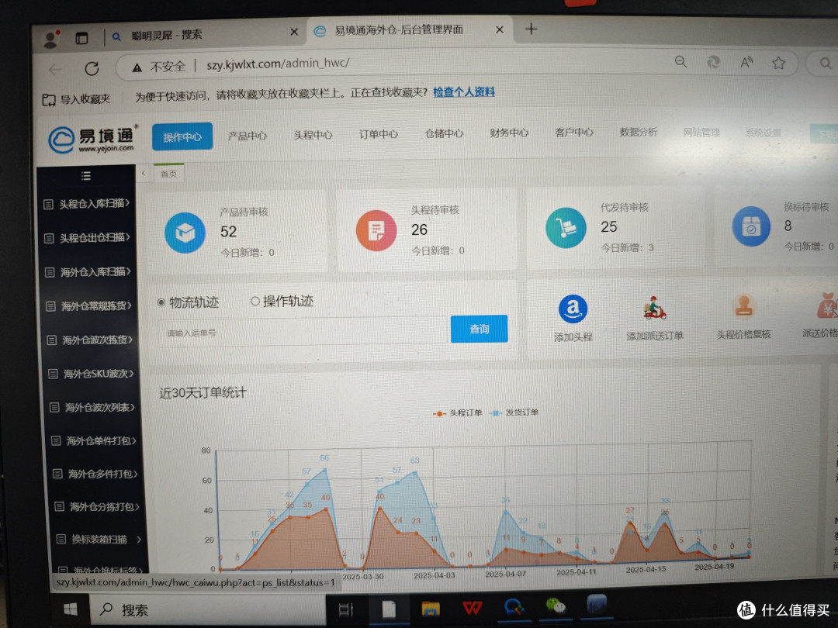Expand 海外仓入库扫描 sidebar item
838x628 pixels.
(88, 272)
